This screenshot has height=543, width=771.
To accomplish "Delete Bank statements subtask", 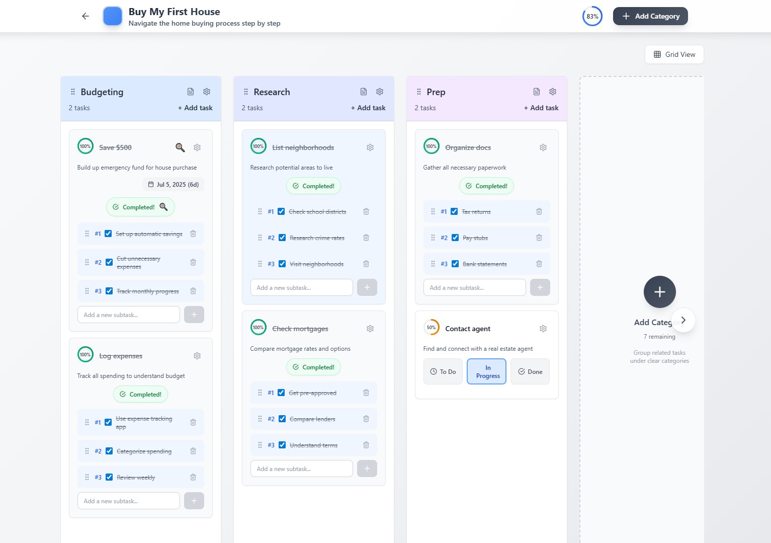I will pyautogui.click(x=539, y=264).
